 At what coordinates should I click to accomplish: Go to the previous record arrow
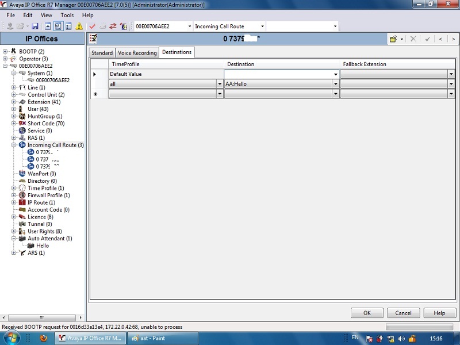440,39
